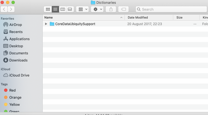The image size is (208, 115).
Task: Open AirDrop in the sidebar
Action: click(x=16, y=25)
